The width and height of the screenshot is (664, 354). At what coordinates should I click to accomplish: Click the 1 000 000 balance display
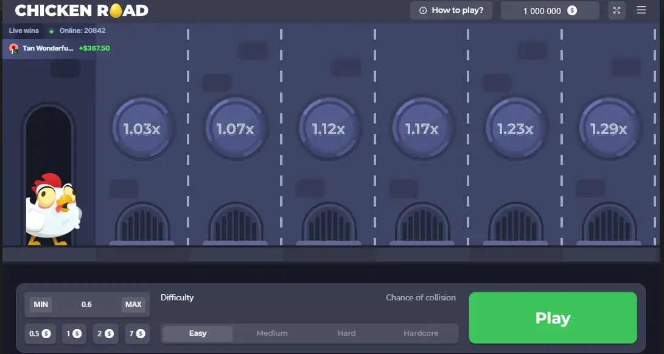tap(550, 10)
